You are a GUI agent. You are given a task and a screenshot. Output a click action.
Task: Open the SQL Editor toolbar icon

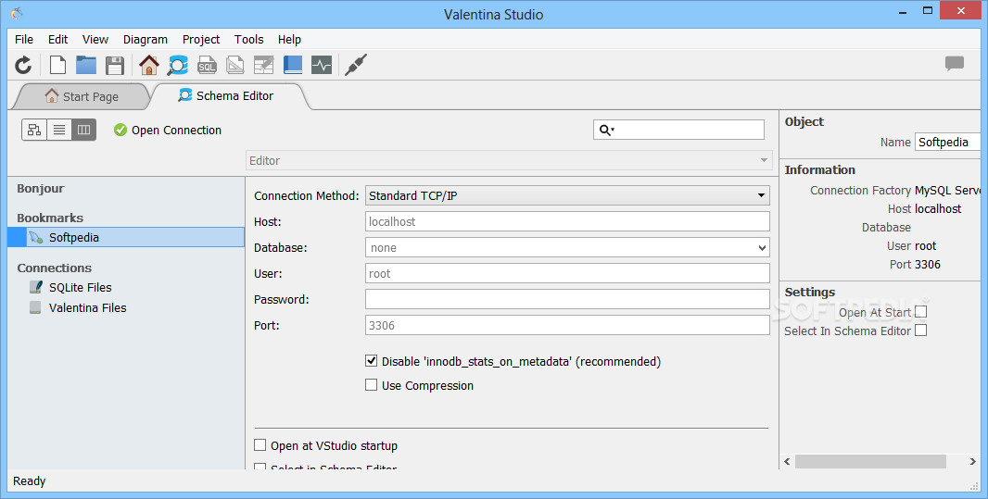coord(207,65)
